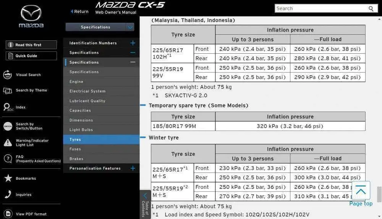
Task: Expand the Personalisation Features section
Action: [133, 168]
